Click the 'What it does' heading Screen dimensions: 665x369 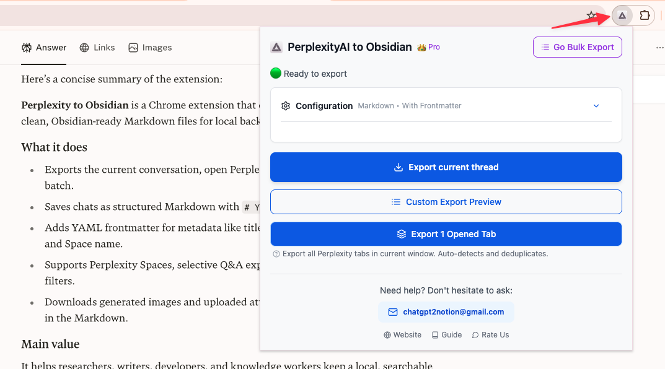pos(55,147)
